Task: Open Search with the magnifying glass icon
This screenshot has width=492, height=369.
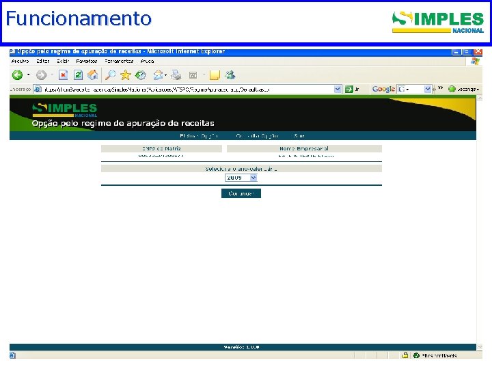Action: coord(110,75)
